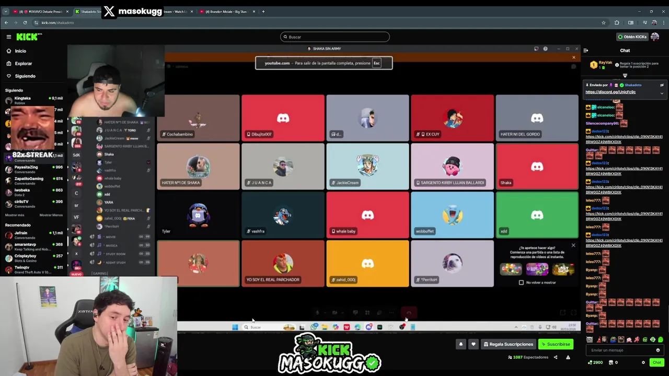Collapse the chat panel with arrow icon
This screenshot has height=376, width=669.
586,51
